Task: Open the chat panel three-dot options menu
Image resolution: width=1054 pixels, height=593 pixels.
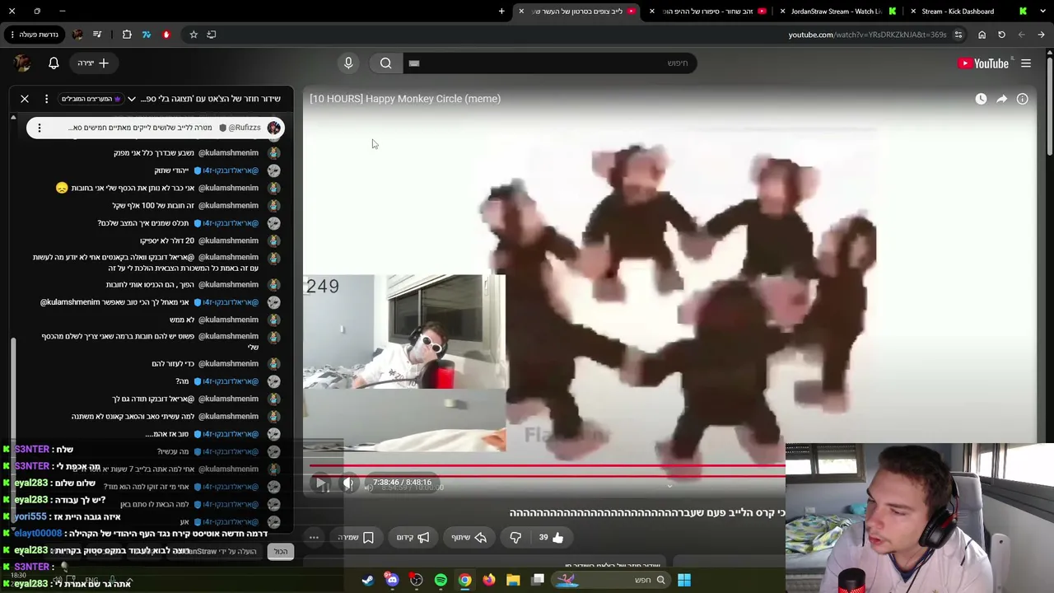Action: (x=46, y=99)
